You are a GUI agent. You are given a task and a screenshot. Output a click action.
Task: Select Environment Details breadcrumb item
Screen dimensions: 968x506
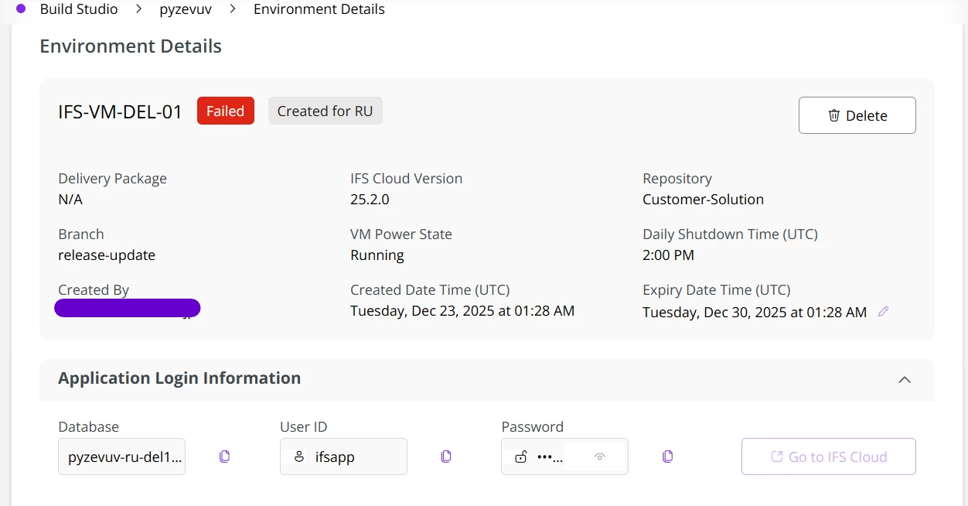click(319, 9)
